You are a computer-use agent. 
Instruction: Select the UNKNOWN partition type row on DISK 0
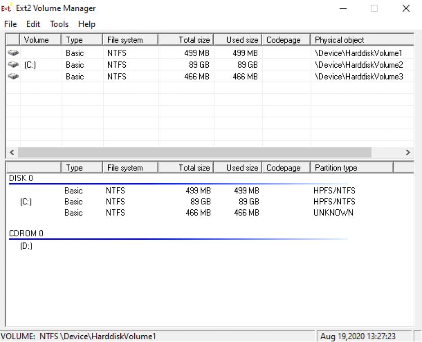pos(333,213)
